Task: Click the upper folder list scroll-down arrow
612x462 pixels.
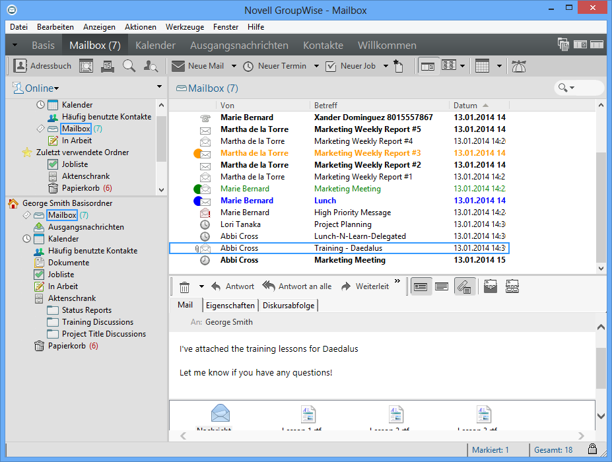Action: (161, 190)
